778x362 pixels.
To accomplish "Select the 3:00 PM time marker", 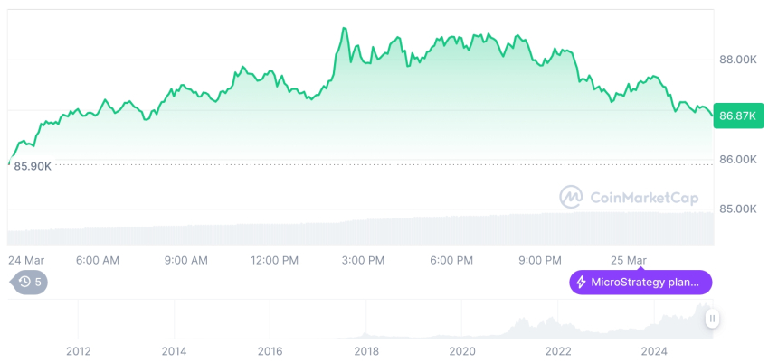I will click(x=364, y=260).
